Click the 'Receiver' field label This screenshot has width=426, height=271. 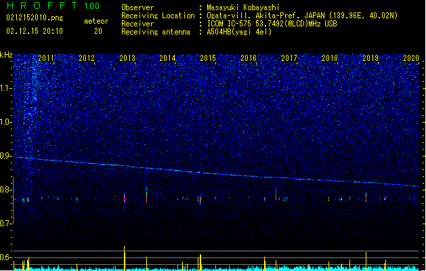[x=137, y=24]
